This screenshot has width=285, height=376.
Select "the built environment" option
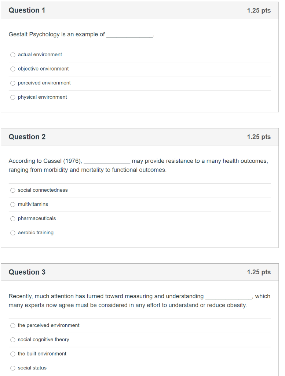[13, 354]
